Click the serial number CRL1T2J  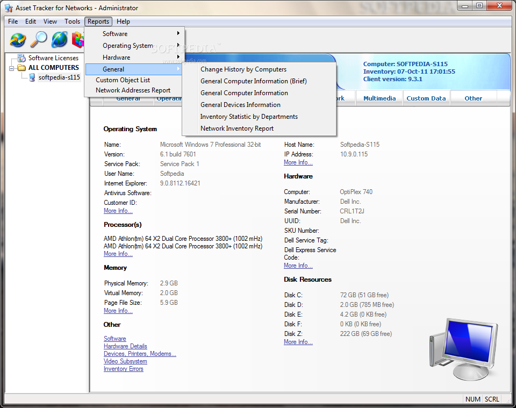click(352, 211)
